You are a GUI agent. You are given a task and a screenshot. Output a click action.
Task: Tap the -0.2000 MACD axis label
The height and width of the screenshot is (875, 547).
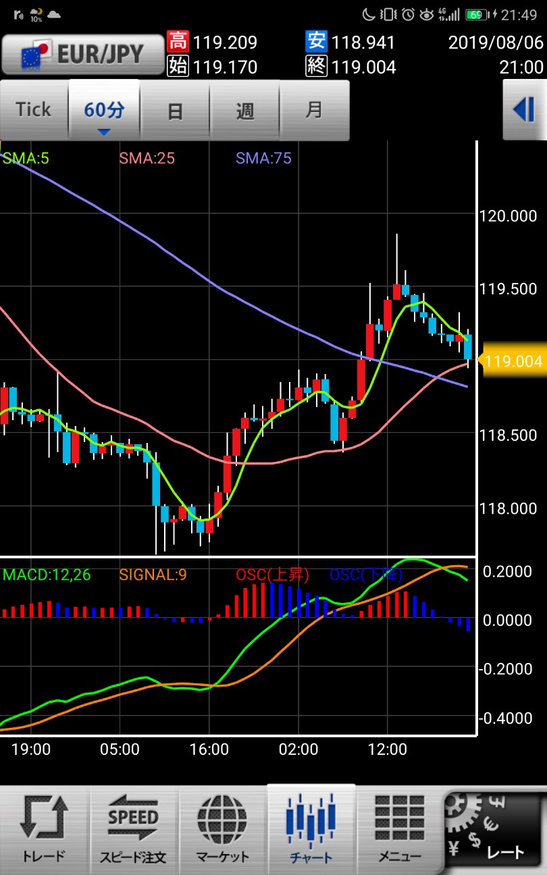point(506,669)
